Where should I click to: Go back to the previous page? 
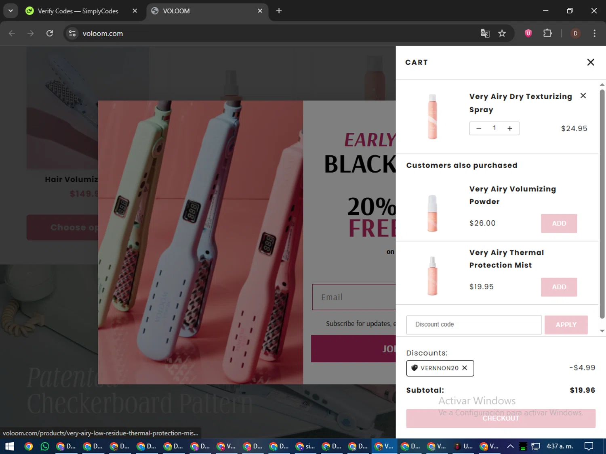12,33
